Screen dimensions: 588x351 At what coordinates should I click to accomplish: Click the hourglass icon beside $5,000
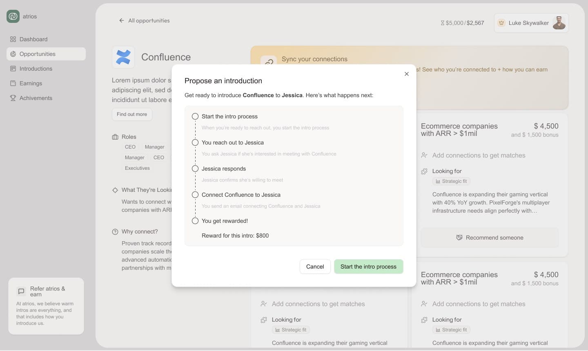coord(443,23)
